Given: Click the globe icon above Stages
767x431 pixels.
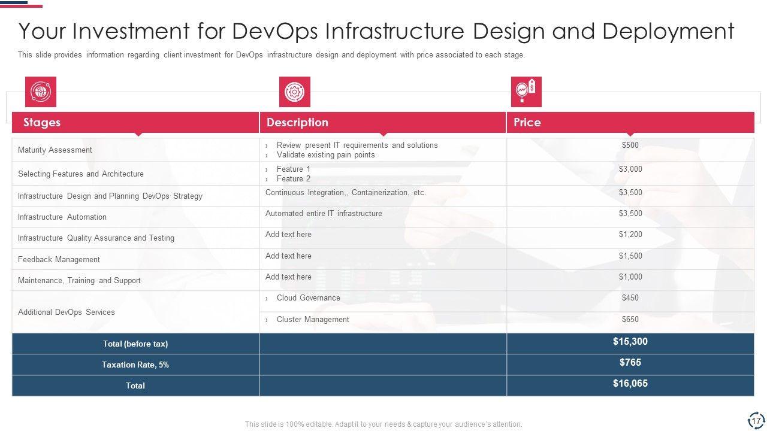Looking at the screenshot, I should pos(41,92).
